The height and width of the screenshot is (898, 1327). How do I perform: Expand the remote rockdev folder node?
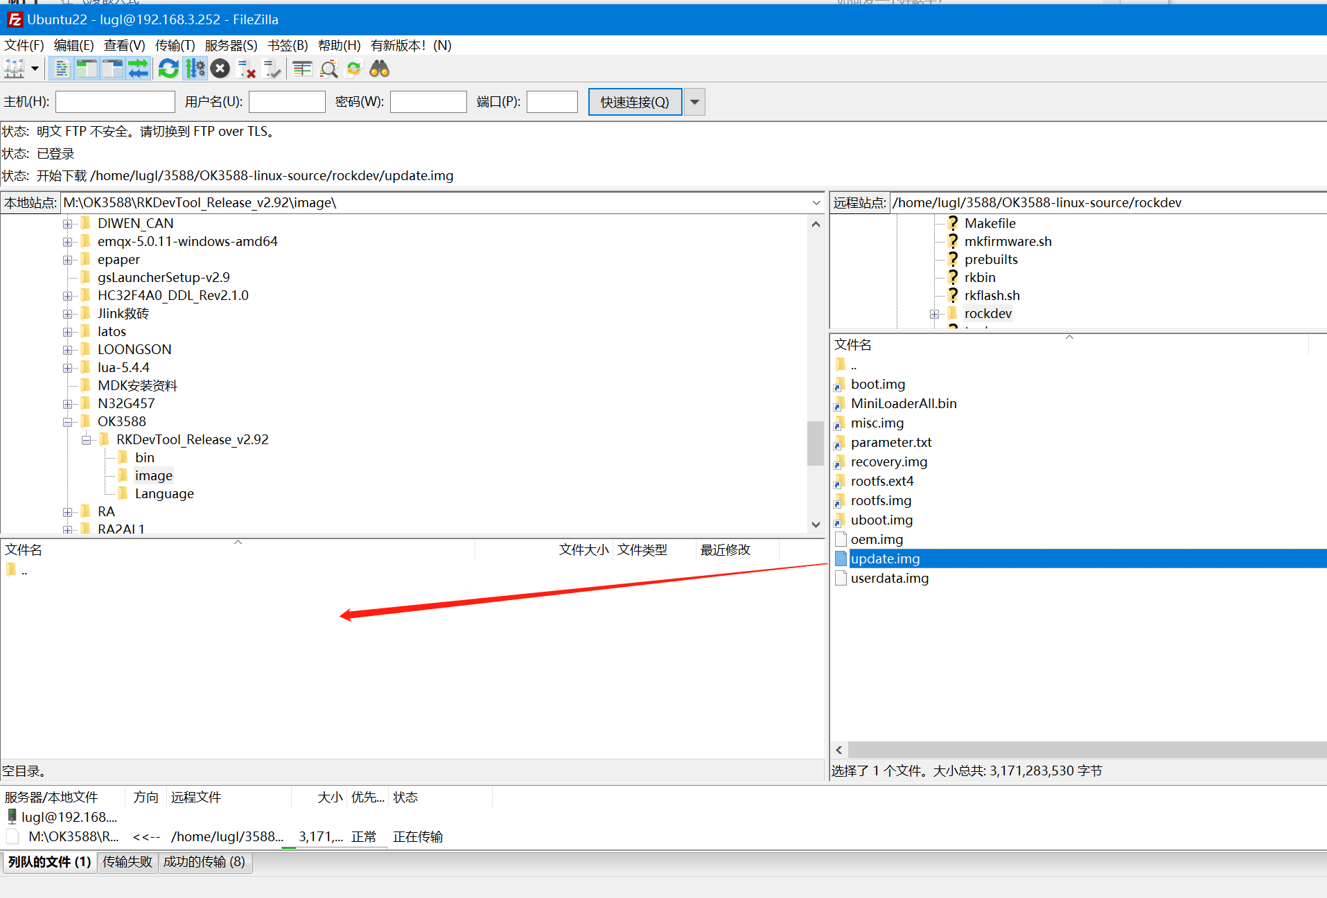934,314
